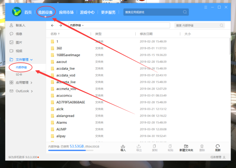236x168 pixels.
Task: Select 内部存储 under file management
Action: point(21,68)
